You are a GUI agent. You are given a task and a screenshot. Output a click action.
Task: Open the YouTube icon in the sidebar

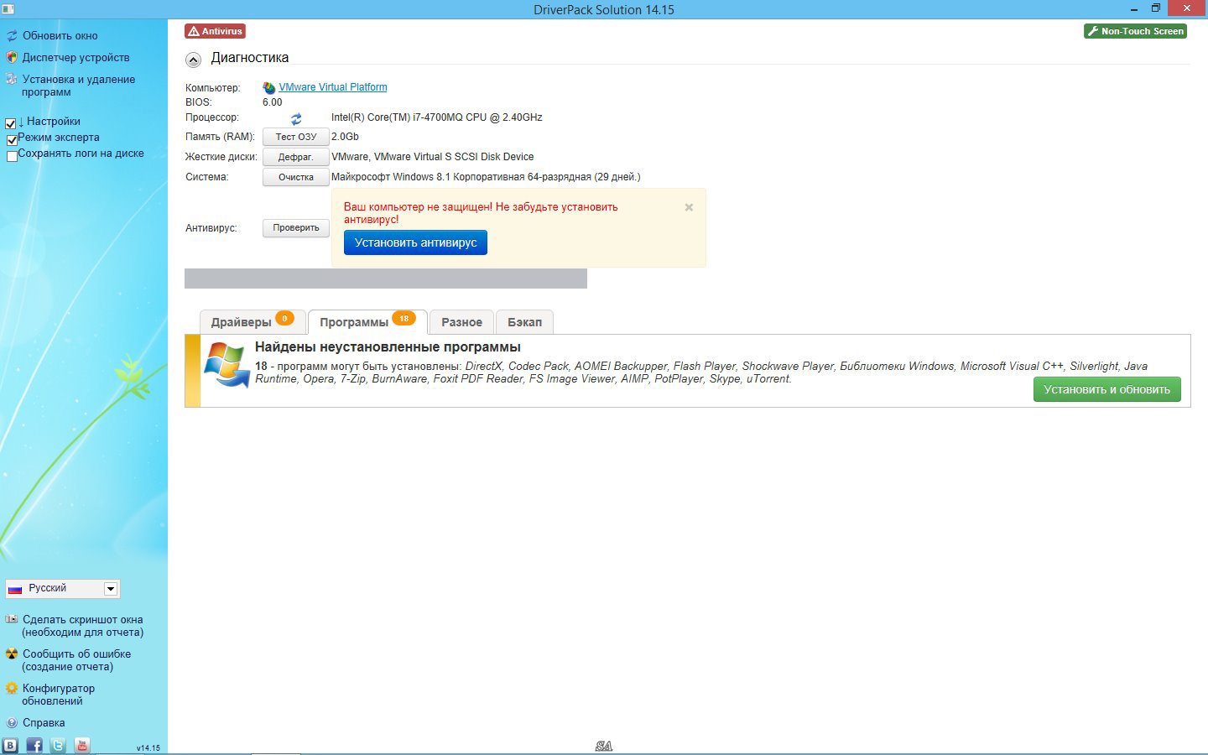pos(82,745)
